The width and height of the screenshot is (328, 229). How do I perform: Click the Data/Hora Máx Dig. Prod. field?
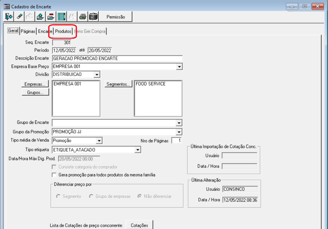79,159
